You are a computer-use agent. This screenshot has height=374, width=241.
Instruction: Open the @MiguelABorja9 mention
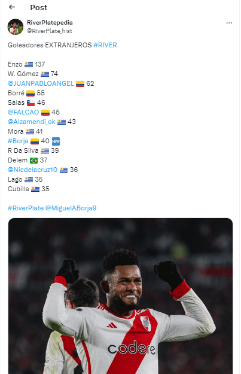click(x=71, y=208)
